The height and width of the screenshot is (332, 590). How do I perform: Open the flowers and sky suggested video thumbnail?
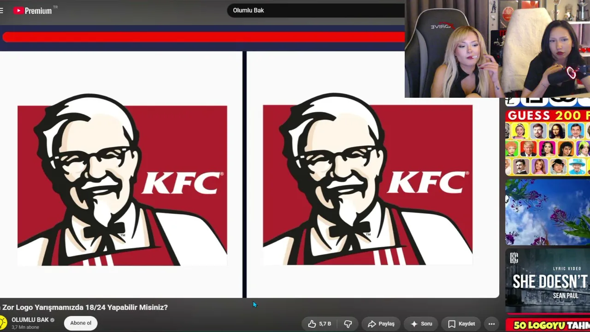[548, 212]
